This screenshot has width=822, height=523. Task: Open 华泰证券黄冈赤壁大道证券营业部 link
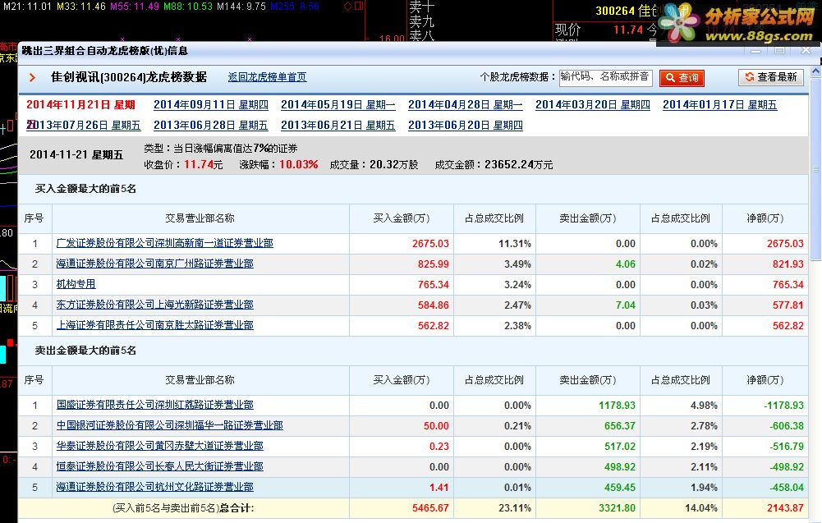coord(160,446)
